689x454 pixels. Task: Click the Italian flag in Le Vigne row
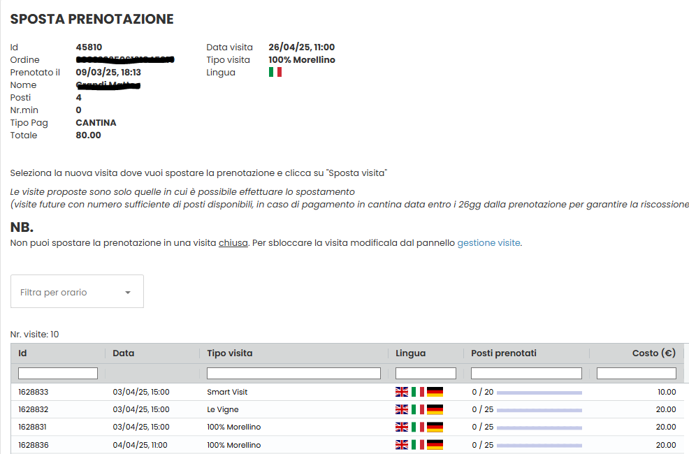coord(418,409)
